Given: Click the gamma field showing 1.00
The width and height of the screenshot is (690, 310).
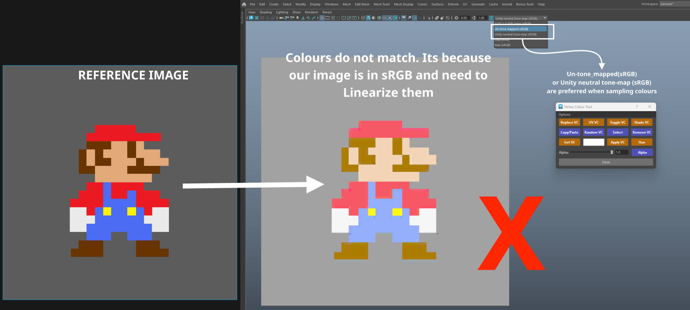Looking at the screenshot, I should point(482,18).
